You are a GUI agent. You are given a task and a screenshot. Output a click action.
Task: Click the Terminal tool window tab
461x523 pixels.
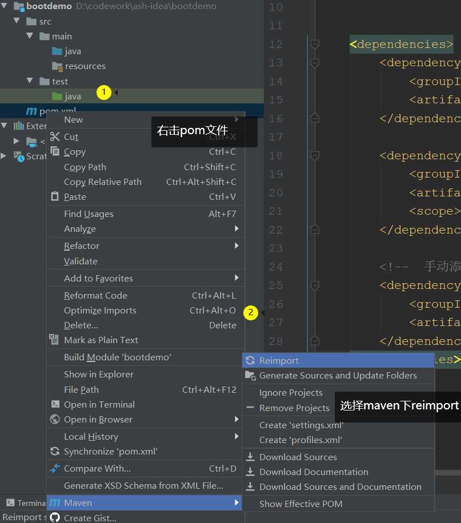click(26, 502)
